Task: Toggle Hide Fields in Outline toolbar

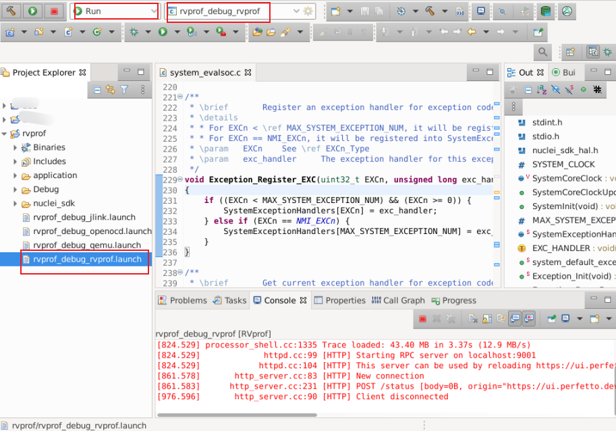Action: (555, 90)
